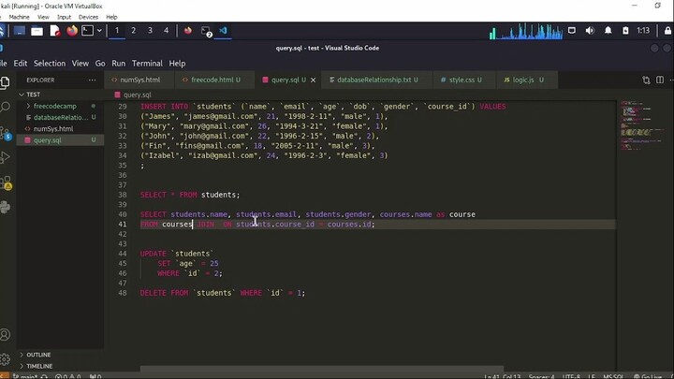The width and height of the screenshot is (674, 379).
Task: Open the Python view in the activity bar
Action: tap(6, 207)
